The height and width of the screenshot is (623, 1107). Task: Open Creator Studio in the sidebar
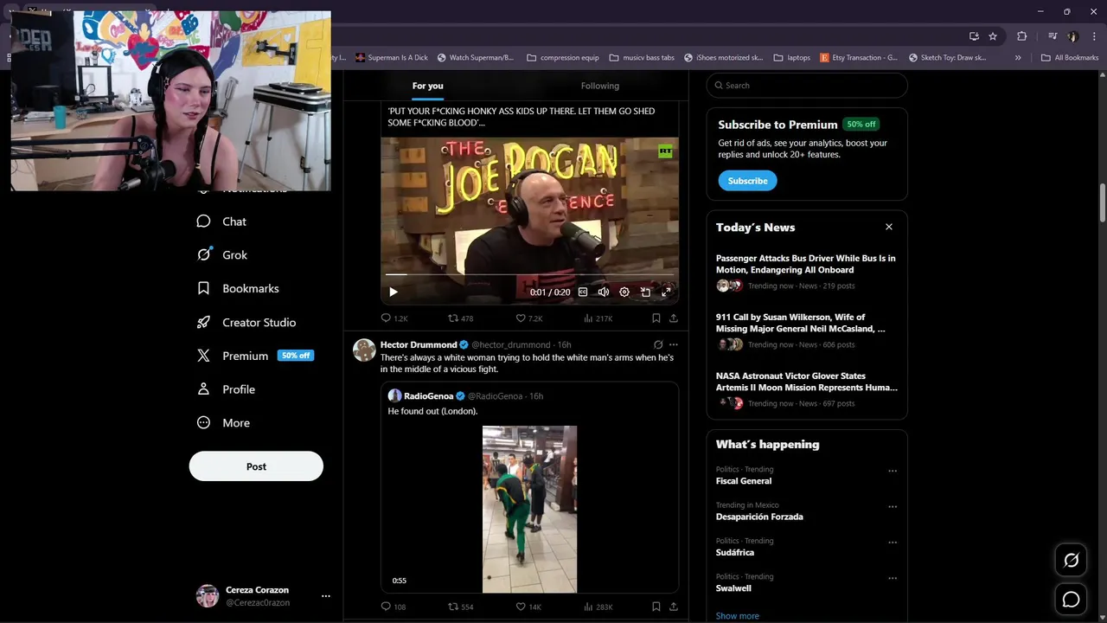(246, 322)
